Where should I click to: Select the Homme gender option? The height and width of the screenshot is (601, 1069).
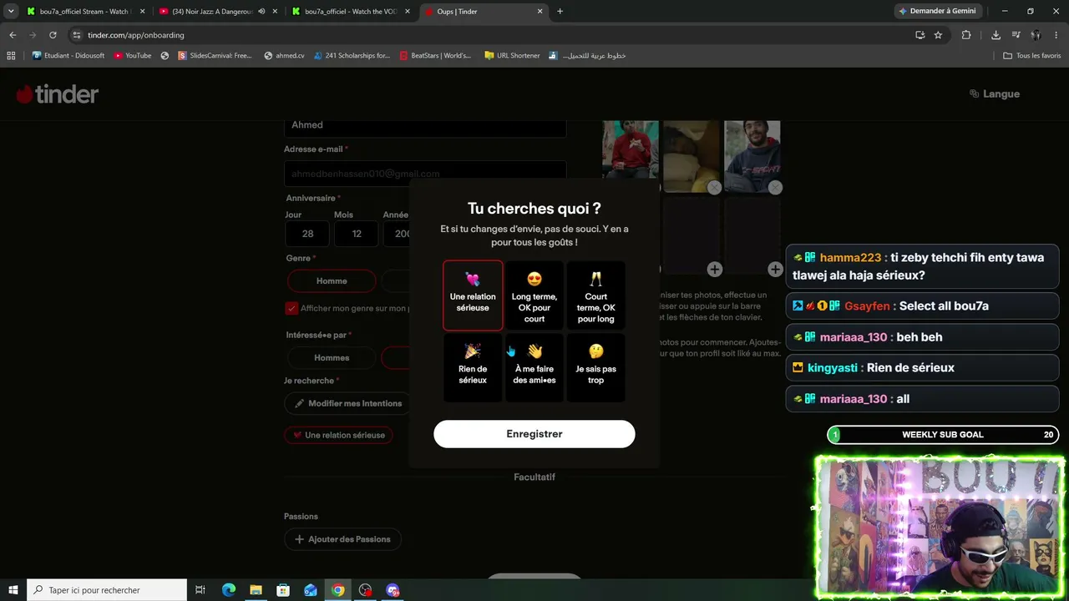coord(332,281)
